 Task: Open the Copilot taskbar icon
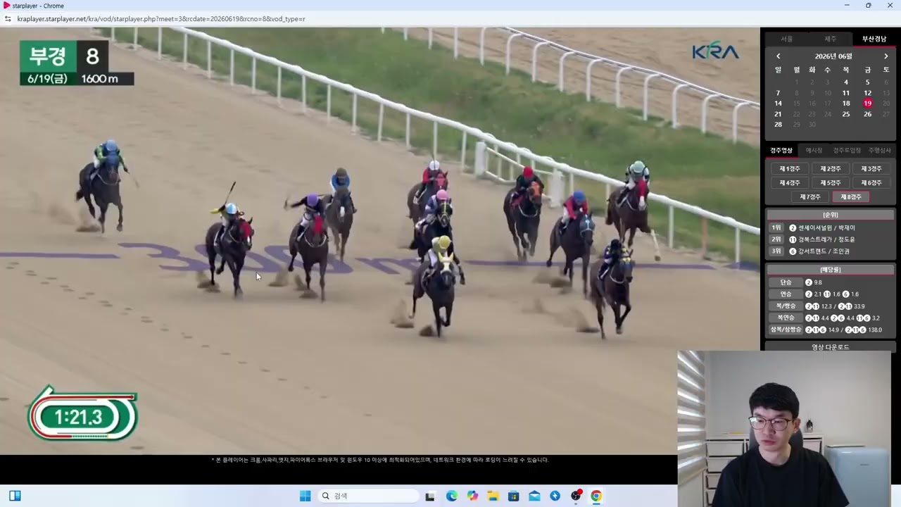pyautogui.click(x=472, y=496)
